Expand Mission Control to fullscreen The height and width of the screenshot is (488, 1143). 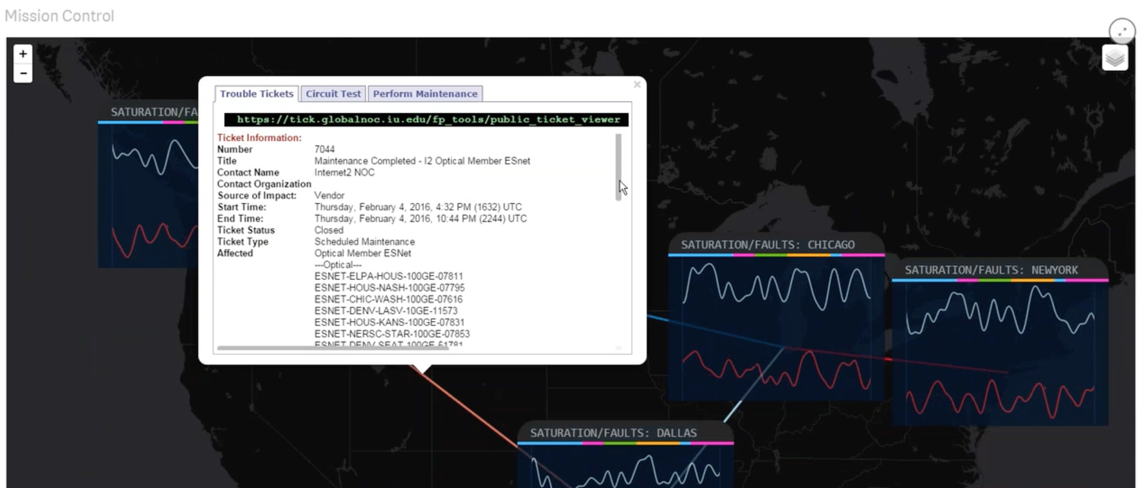click(1122, 31)
